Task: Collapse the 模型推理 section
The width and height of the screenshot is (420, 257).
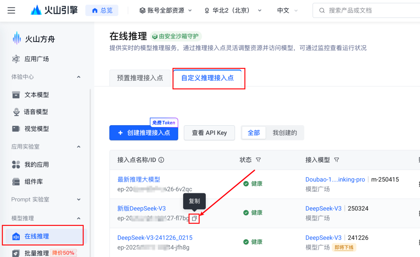Action: pyautogui.click(x=79, y=218)
